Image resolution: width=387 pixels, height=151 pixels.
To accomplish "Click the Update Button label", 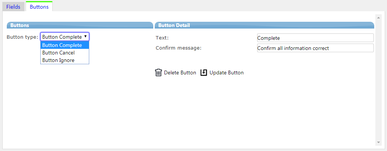I will pyautogui.click(x=227, y=72).
